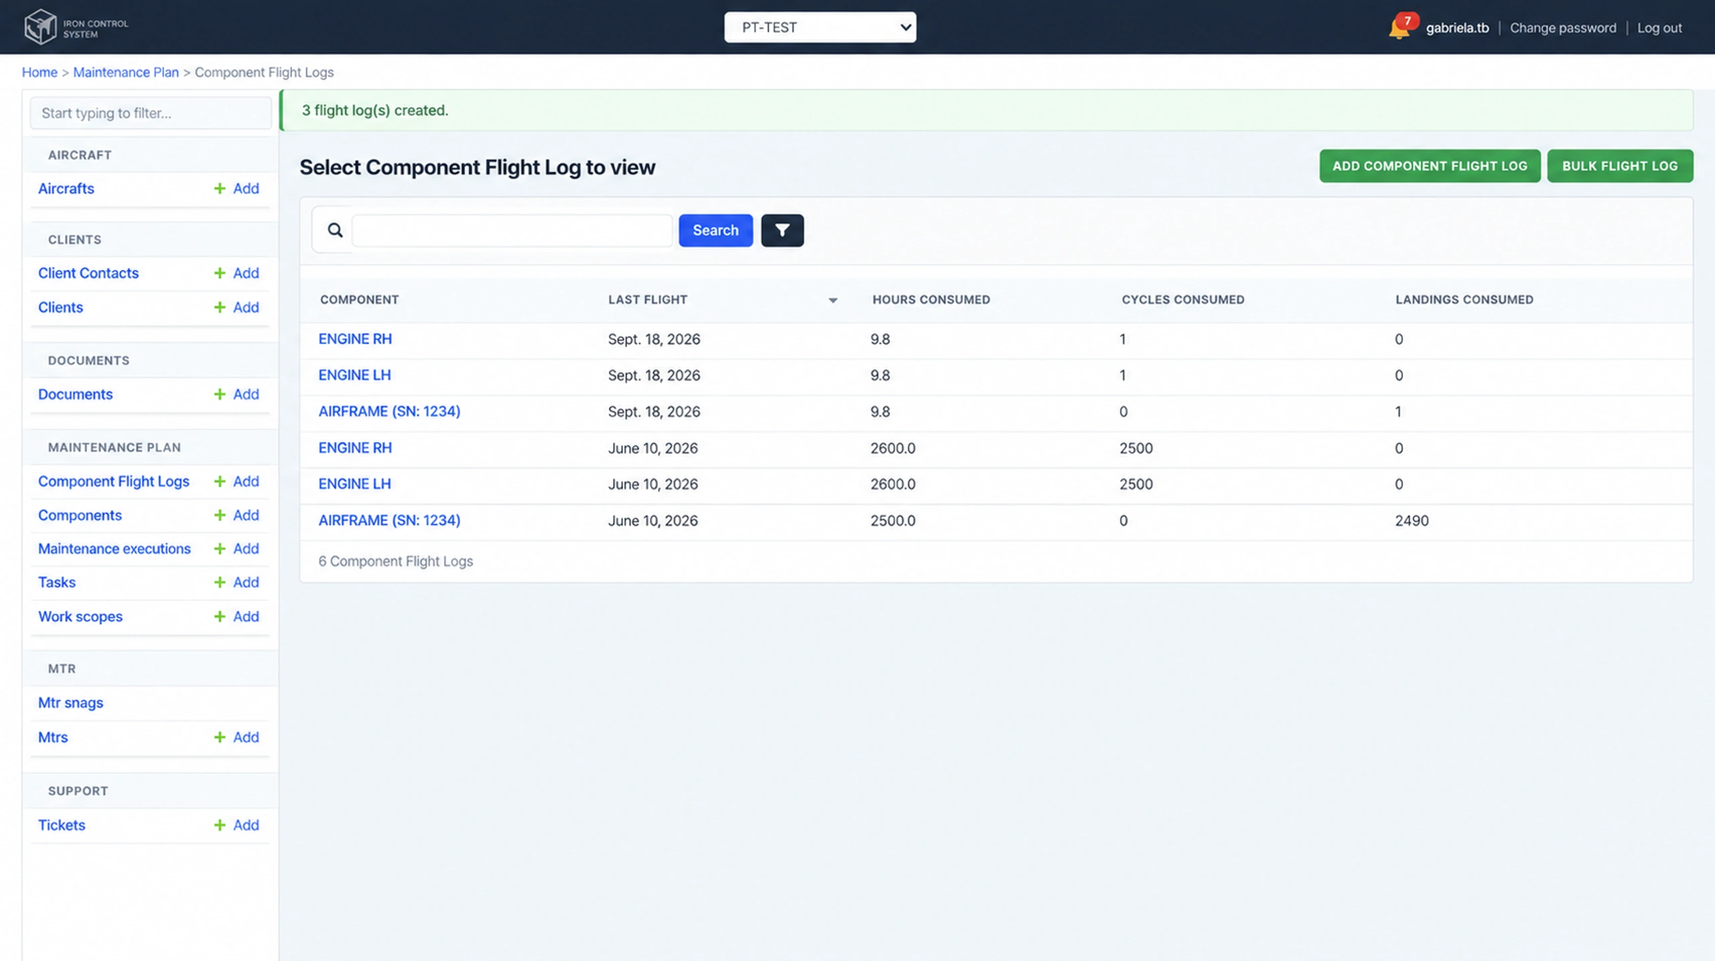Viewport: 1715px width, 961px height.
Task: Click the magnifier search icon
Action: click(335, 230)
